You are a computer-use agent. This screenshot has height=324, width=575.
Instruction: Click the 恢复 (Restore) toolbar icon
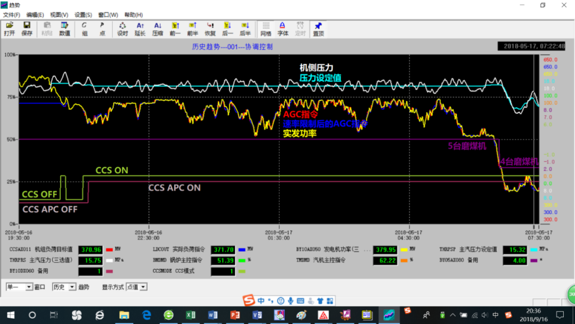210,29
